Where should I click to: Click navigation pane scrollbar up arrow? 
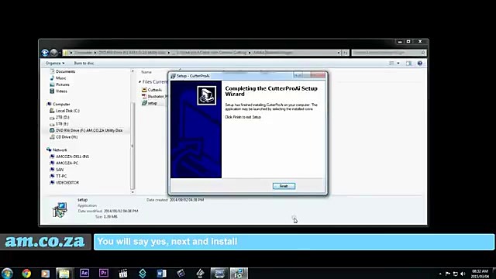pos(133,71)
